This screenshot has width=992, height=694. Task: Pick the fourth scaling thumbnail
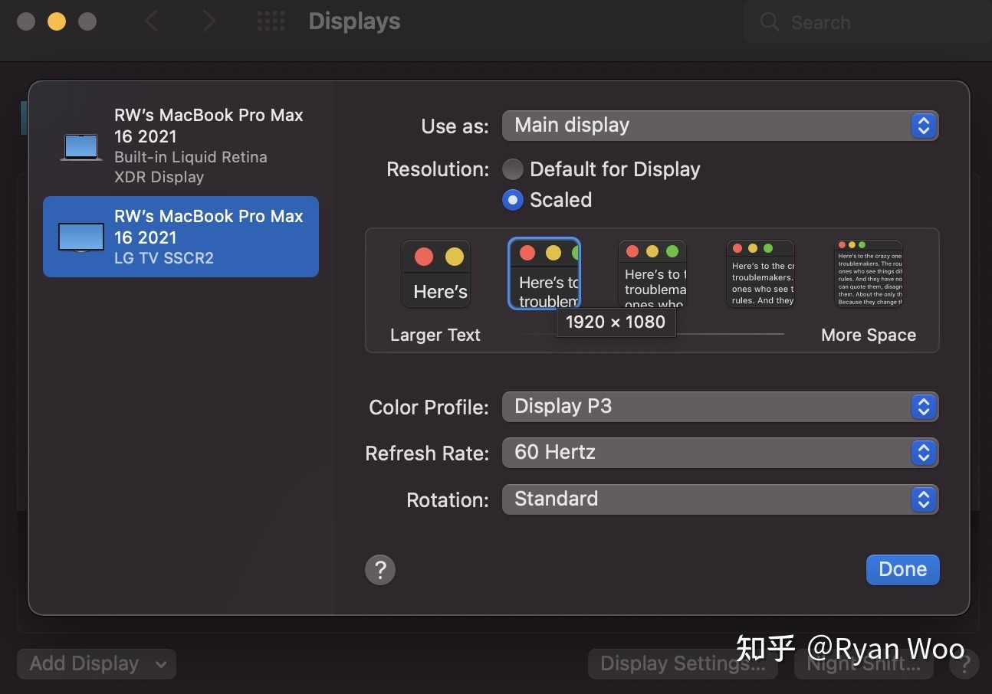tap(760, 273)
